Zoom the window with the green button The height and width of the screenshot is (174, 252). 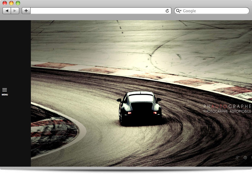18,3
